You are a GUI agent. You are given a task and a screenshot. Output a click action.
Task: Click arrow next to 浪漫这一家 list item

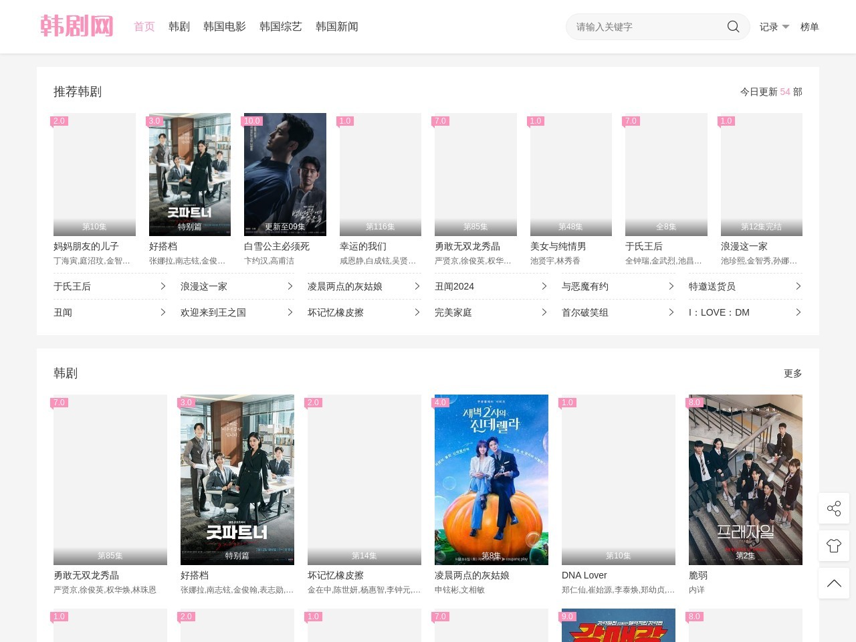[x=290, y=286]
